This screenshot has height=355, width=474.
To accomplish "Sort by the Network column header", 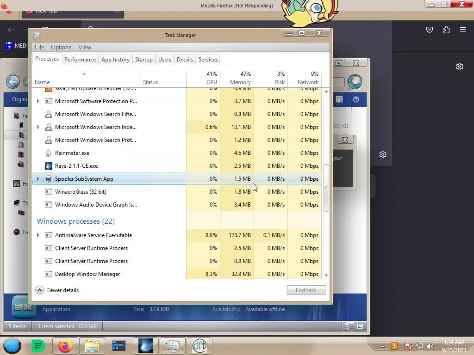I will [305, 78].
